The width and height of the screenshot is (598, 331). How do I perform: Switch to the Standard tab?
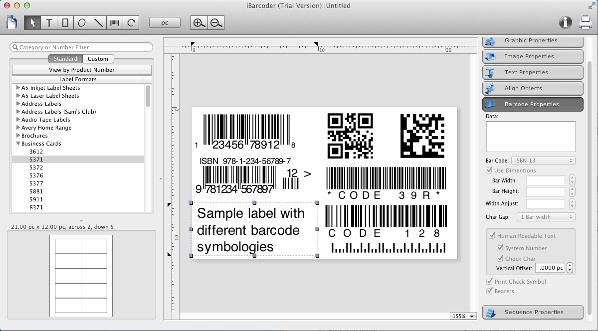click(x=65, y=58)
